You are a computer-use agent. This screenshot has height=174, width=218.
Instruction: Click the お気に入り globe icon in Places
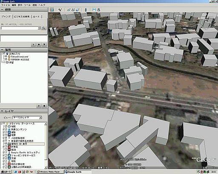tap(7, 54)
